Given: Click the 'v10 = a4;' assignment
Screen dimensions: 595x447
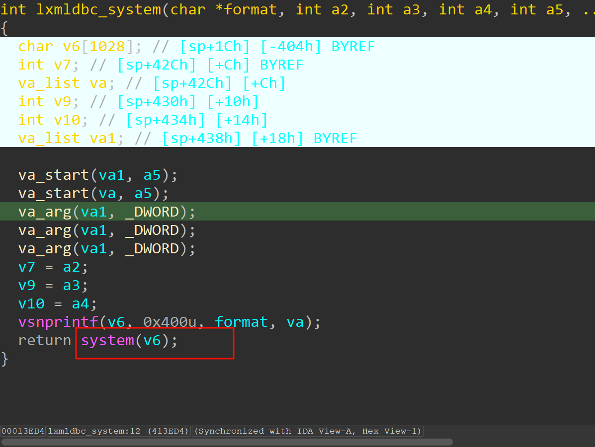Looking at the screenshot, I should point(57,303).
